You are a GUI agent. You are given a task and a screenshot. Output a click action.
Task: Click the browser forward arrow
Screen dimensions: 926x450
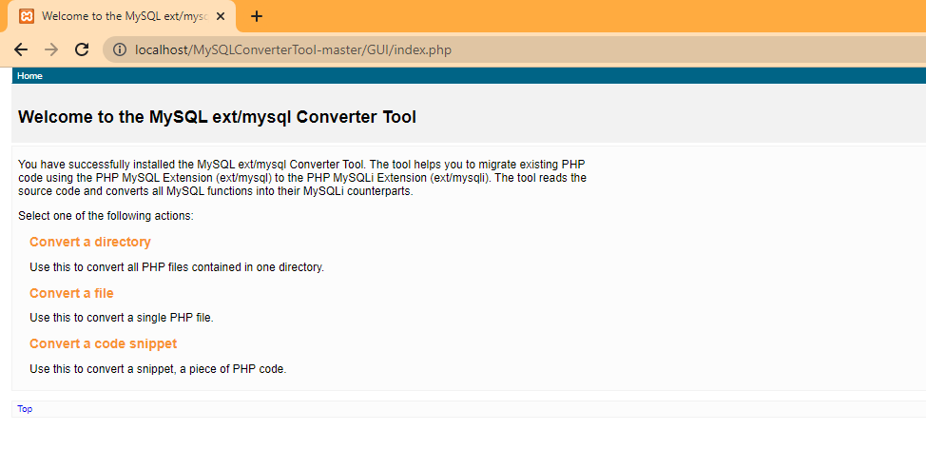[x=51, y=49]
